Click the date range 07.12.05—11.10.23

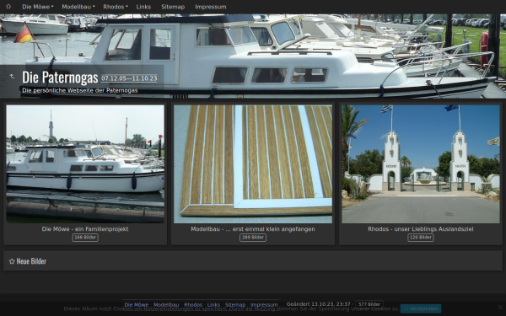129,78
